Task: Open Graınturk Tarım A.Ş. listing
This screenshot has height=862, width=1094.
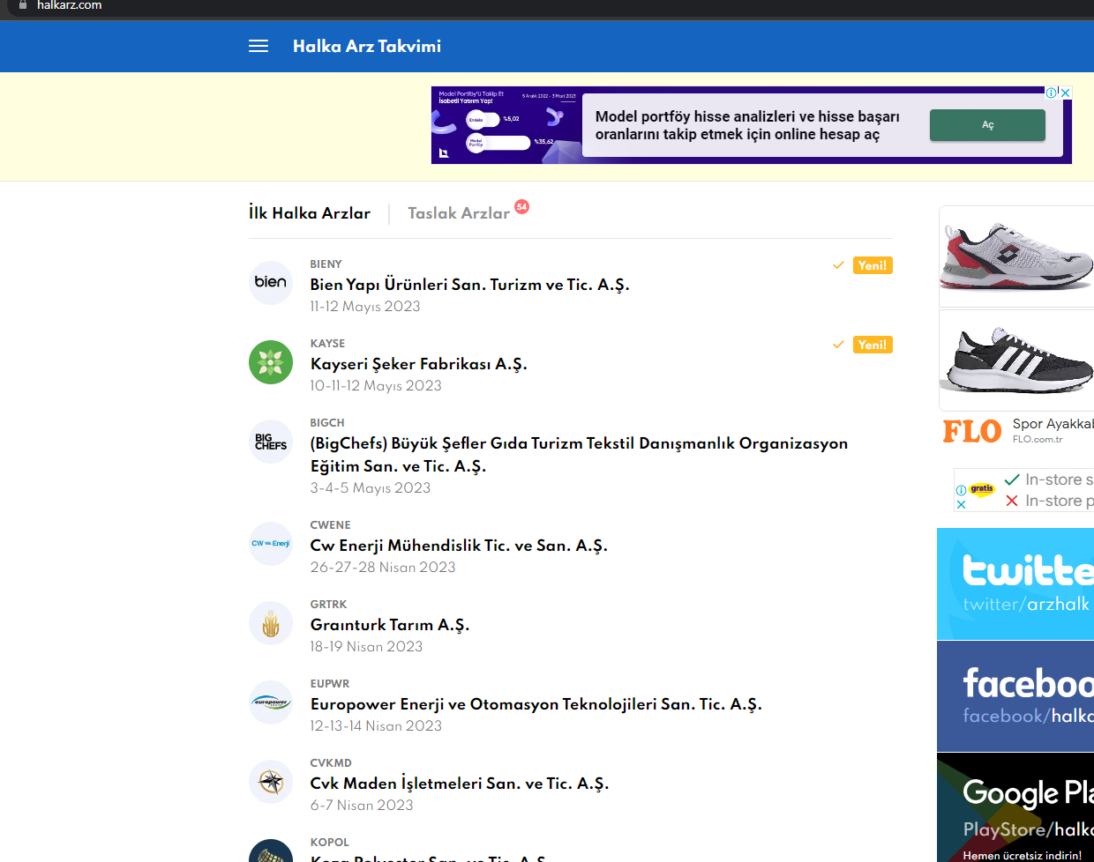Action: (390, 625)
